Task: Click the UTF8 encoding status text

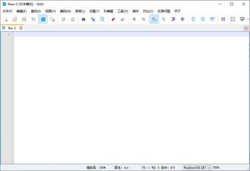Action: (216, 168)
